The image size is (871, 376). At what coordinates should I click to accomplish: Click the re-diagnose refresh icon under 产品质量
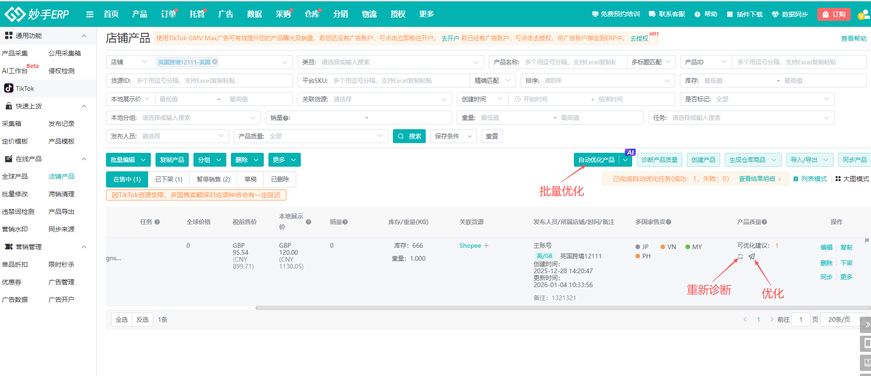(x=740, y=257)
